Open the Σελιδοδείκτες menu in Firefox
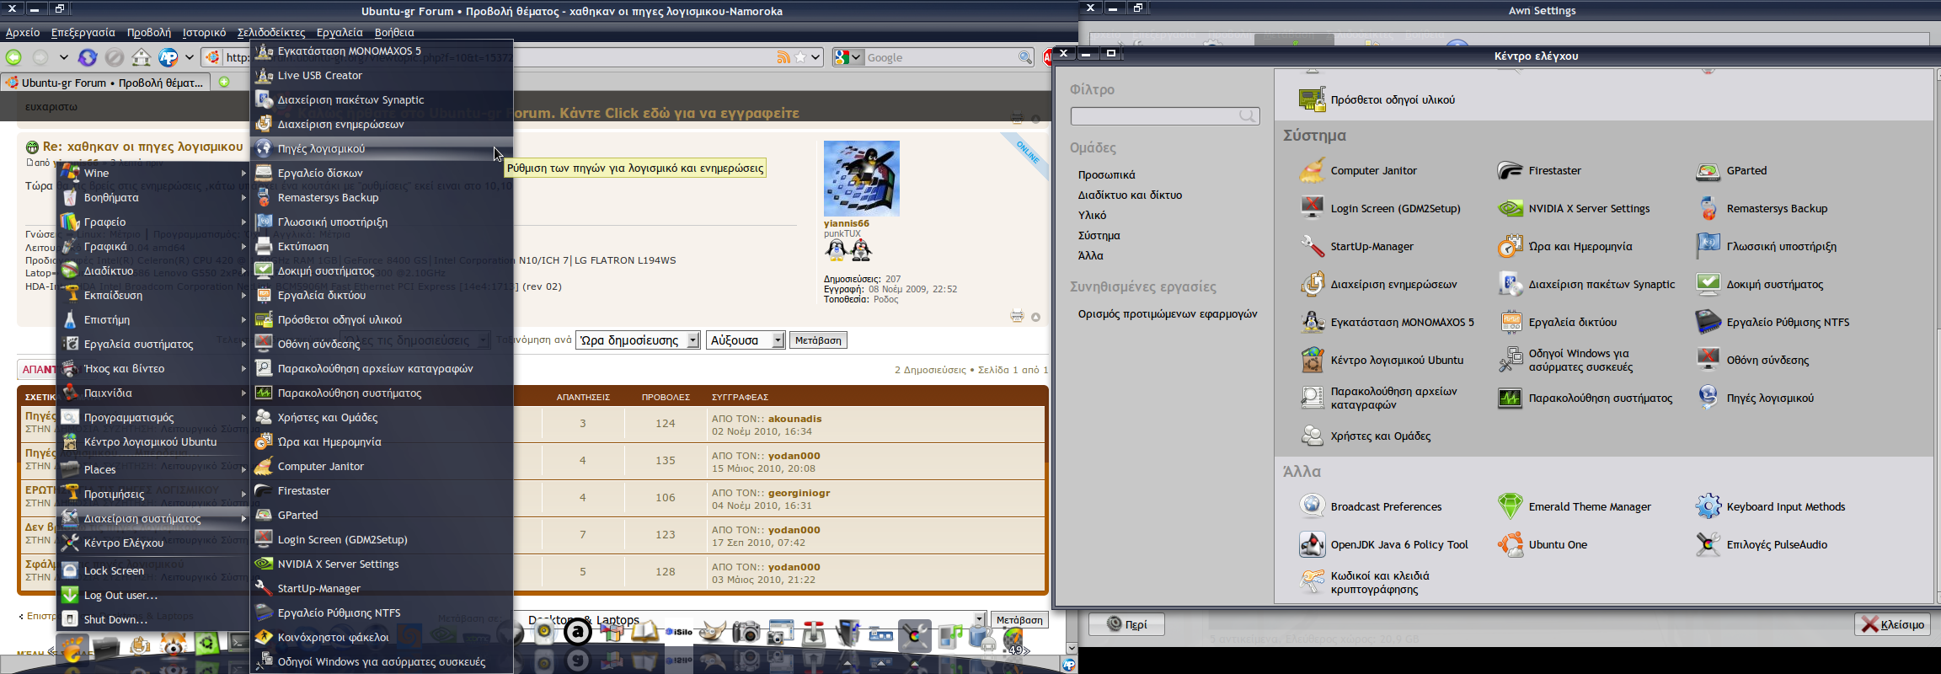Screen dimensions: 1941x674 [271, 33]
